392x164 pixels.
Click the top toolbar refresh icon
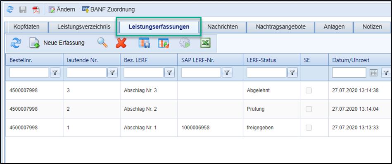tap(10, 10)
